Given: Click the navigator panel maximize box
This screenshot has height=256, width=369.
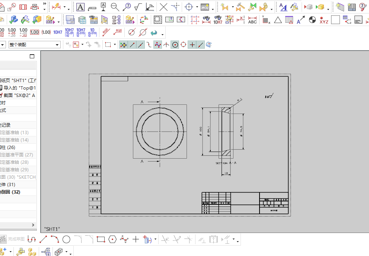Looking at the screenshot, I should pyautogui.click(x=32, y=56).
